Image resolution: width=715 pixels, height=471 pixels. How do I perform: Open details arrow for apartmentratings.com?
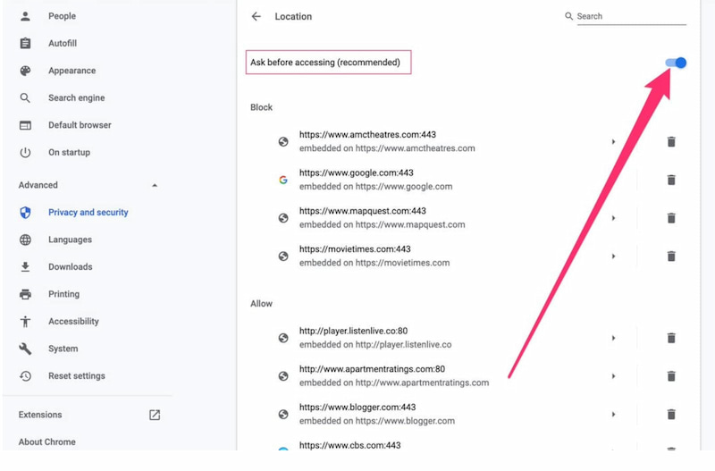click(613, 376)
